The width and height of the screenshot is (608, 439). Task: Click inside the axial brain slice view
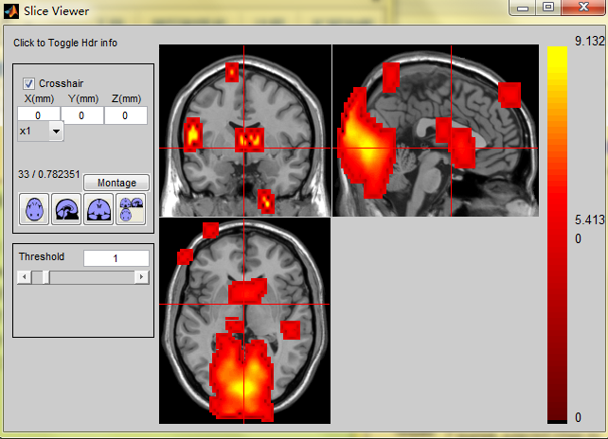245,321
